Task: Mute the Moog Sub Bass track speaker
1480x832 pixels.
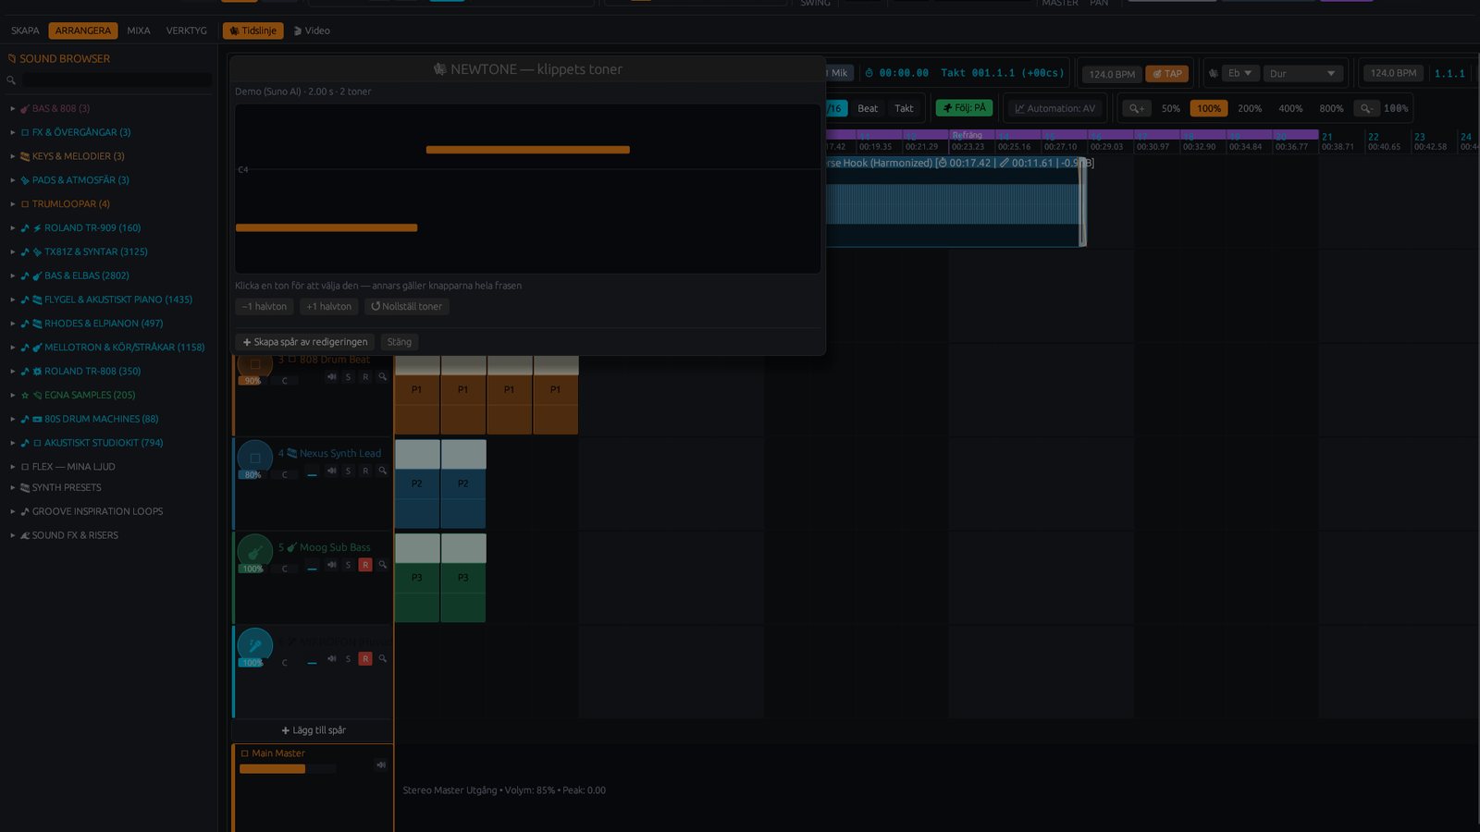Action: tap(331, 565)
